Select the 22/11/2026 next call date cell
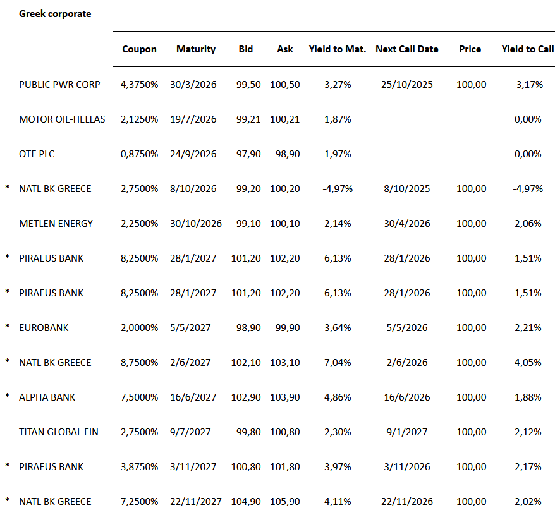 (x=406, y=502)
